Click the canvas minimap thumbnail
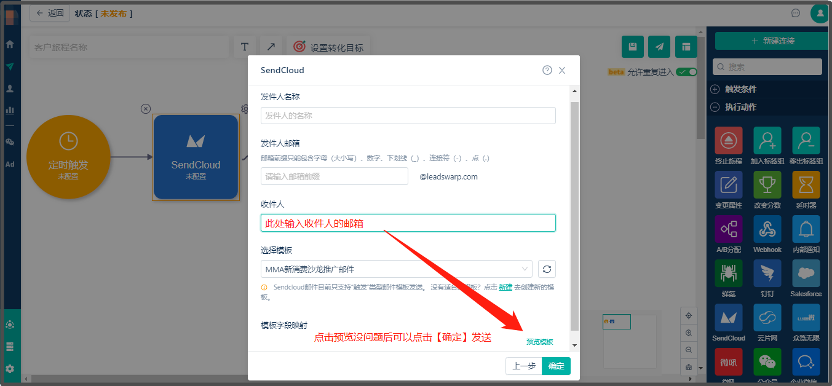 click(630, 341)
